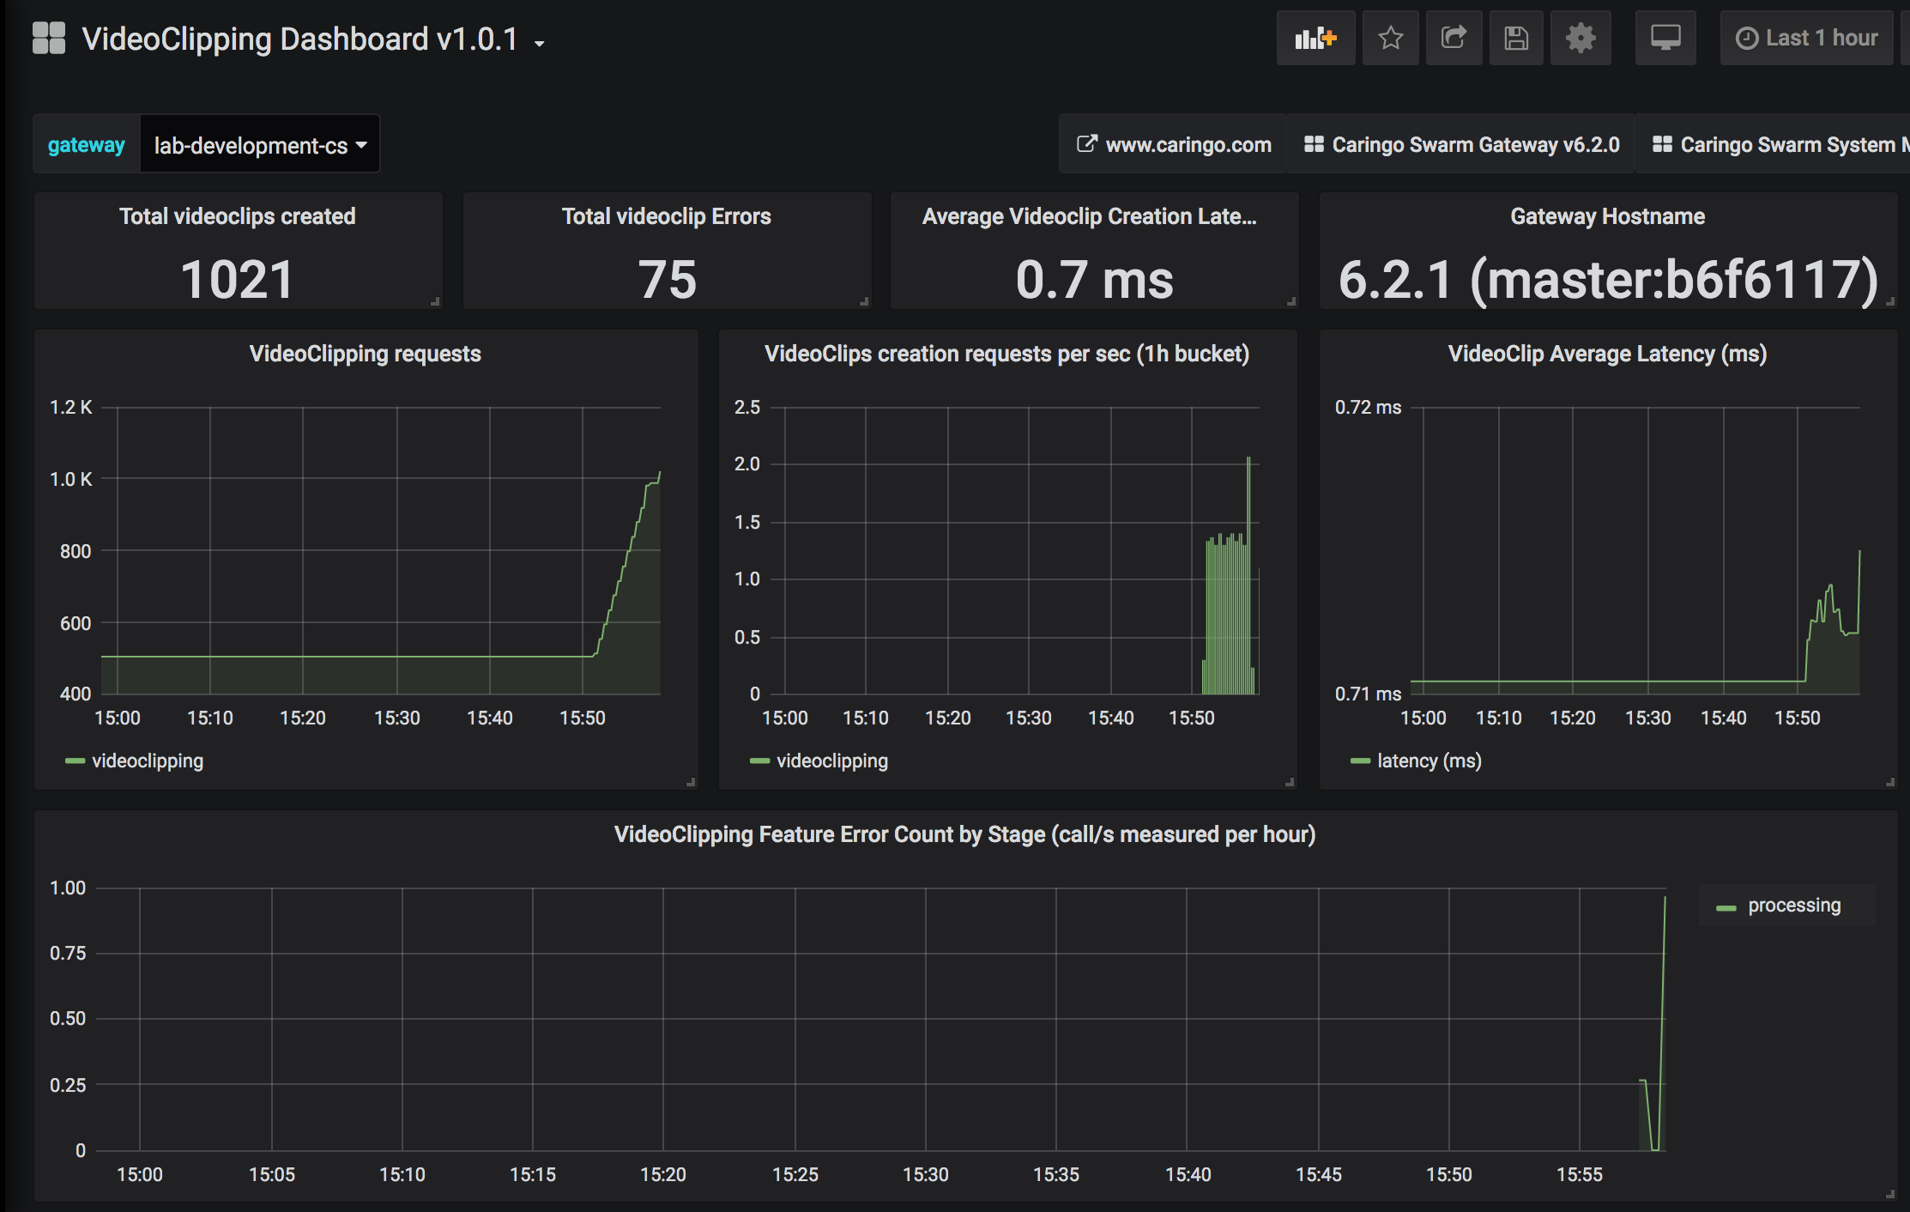Click the Add panel icon

[x=1315, y=39]
